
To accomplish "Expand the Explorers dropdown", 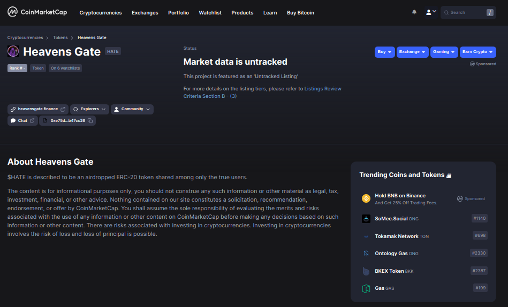I will (89, 109).
